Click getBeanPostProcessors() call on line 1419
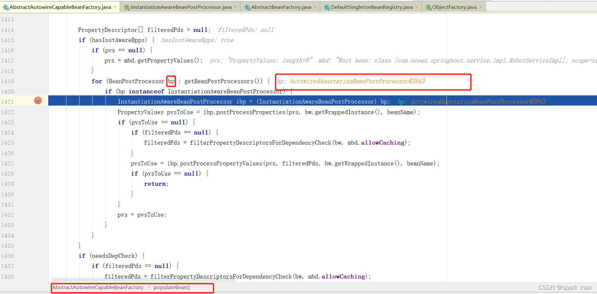597x294 pixels. click(223, 81)
